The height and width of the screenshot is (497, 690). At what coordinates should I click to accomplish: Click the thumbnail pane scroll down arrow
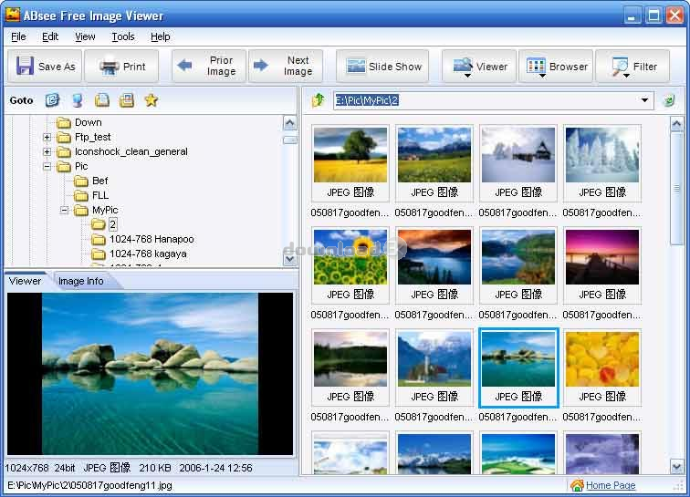[677, 466]
